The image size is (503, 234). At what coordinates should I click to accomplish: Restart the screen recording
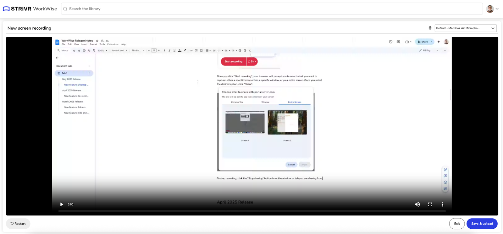tap(18, 224)
